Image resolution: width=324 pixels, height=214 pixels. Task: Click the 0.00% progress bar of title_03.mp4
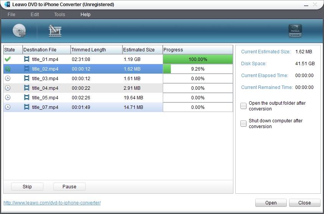coord(198,78)
